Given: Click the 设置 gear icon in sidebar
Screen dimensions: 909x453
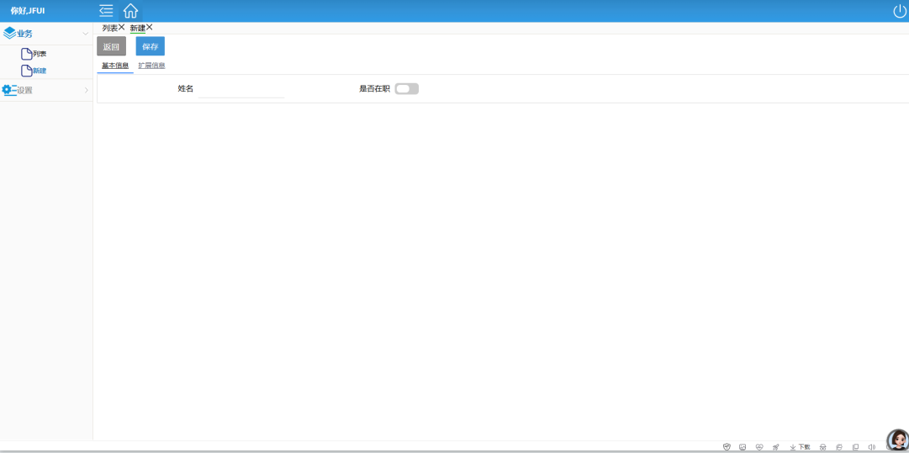Looking at the screenshot, I should coord(8,90).
